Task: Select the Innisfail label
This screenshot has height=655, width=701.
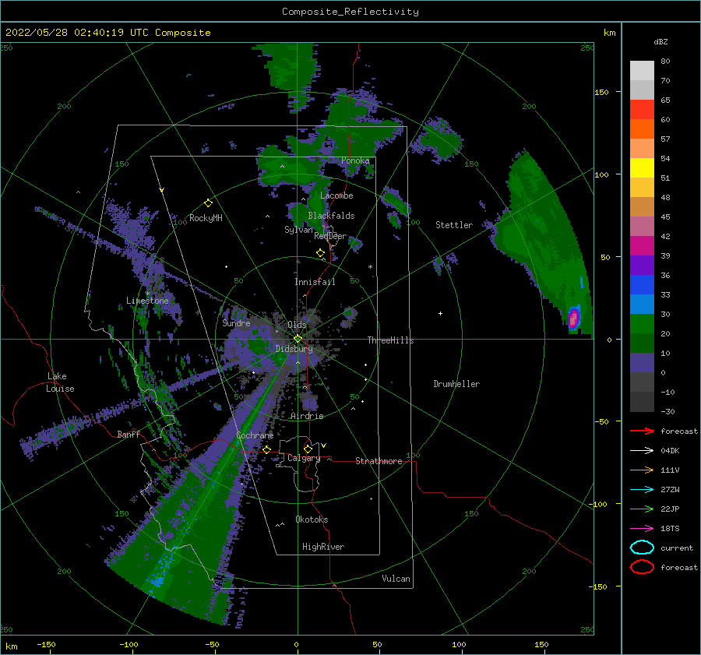Action: coord(315,282)
